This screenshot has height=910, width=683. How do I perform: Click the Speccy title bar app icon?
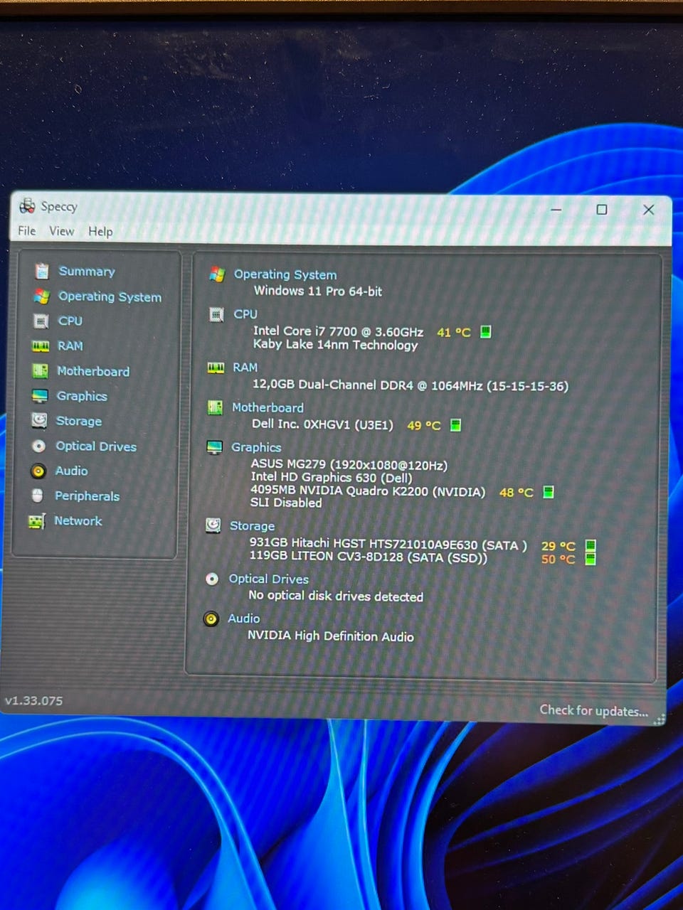click(28, 206)
